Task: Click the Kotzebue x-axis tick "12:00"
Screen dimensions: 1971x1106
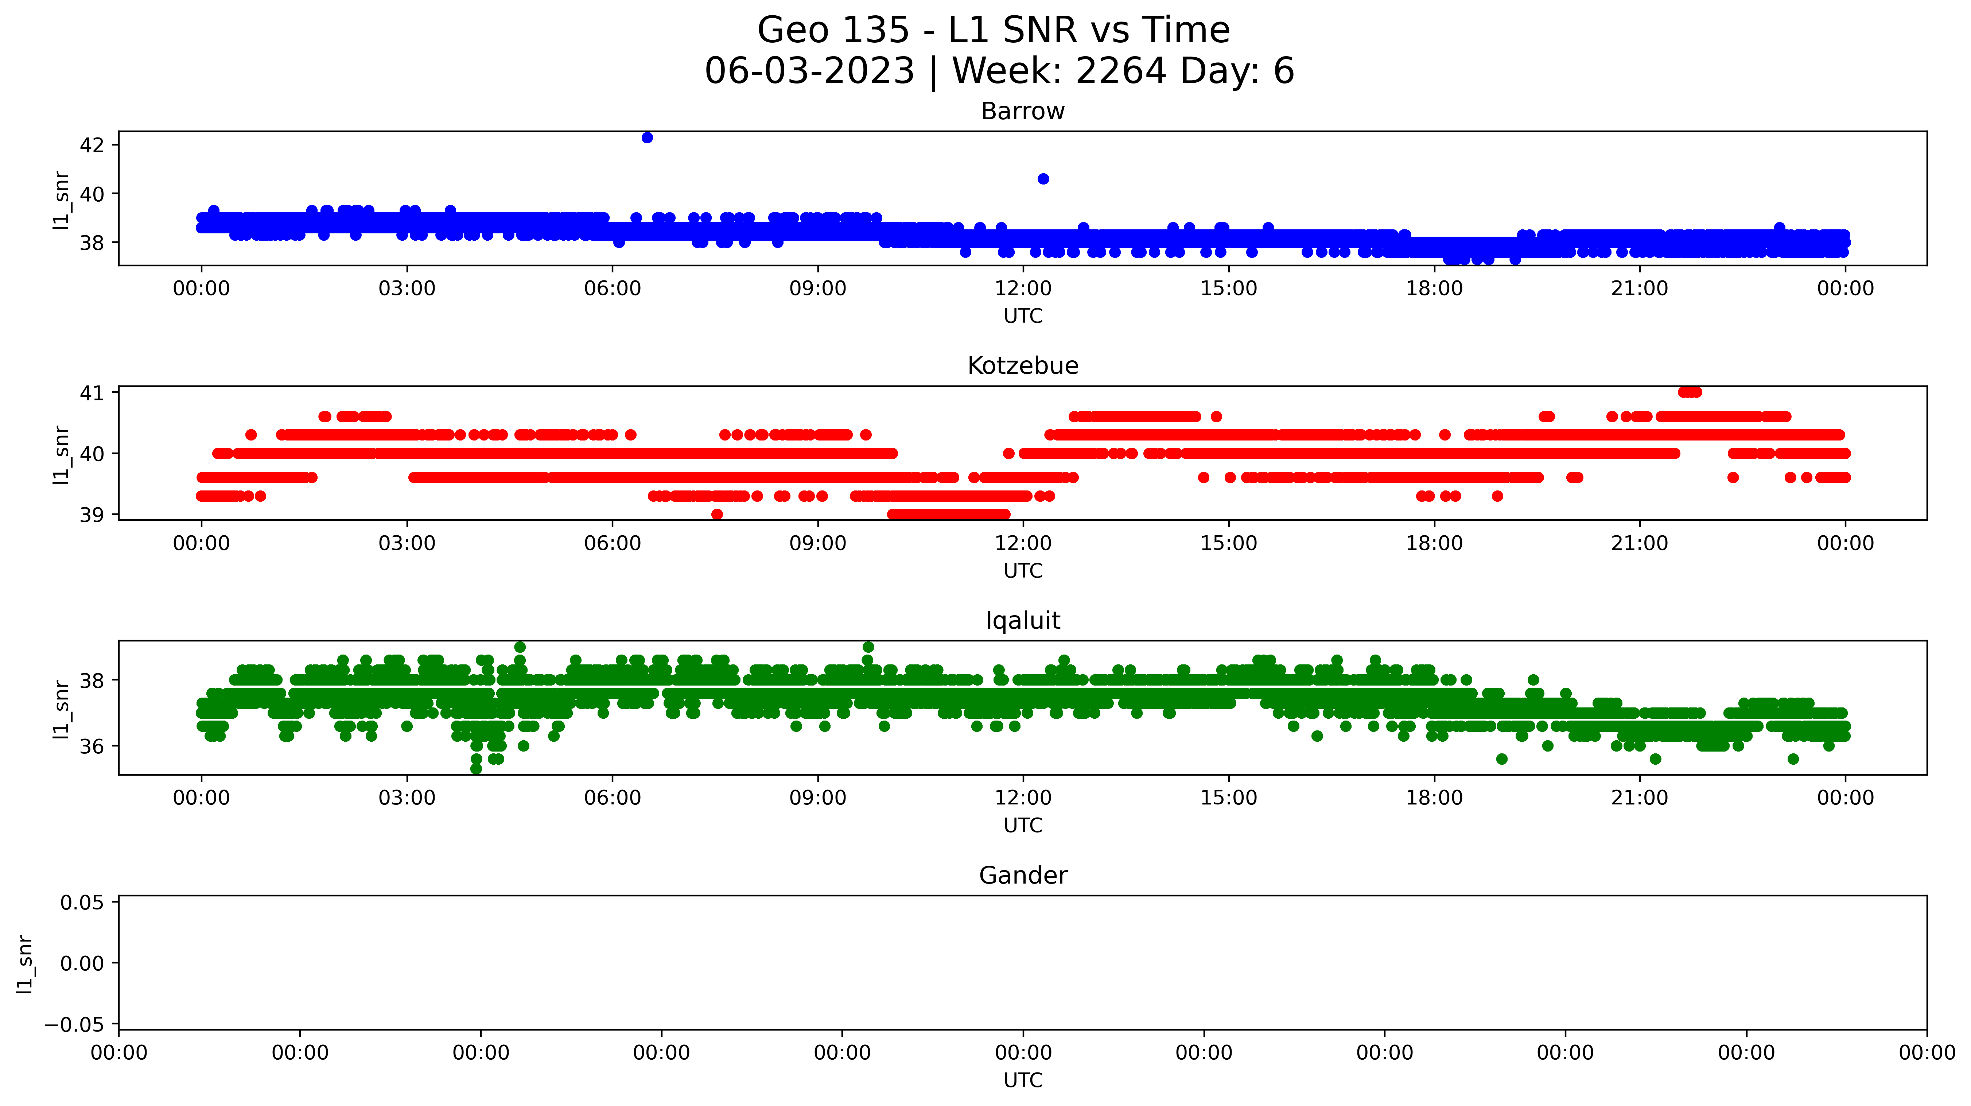Action: pos(1023,543)
